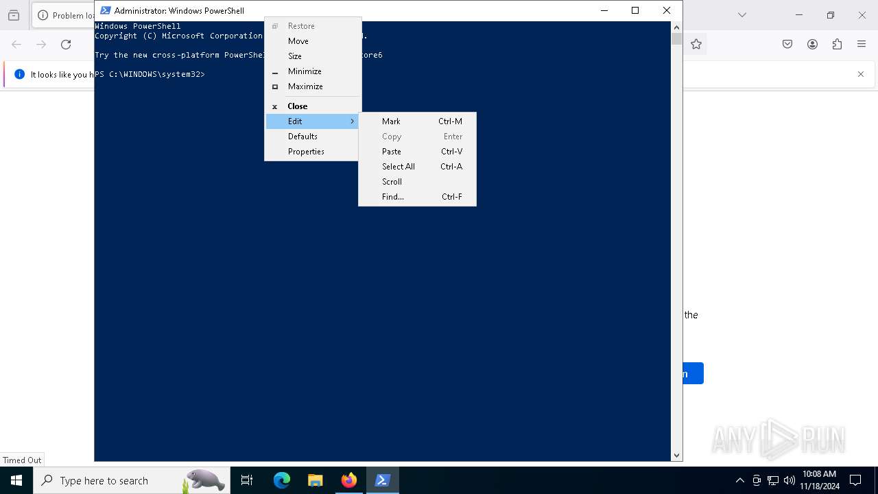Open File Explorer from the taskbar
The width and height of the screenshot is (878, 494).
coord(316,480)
